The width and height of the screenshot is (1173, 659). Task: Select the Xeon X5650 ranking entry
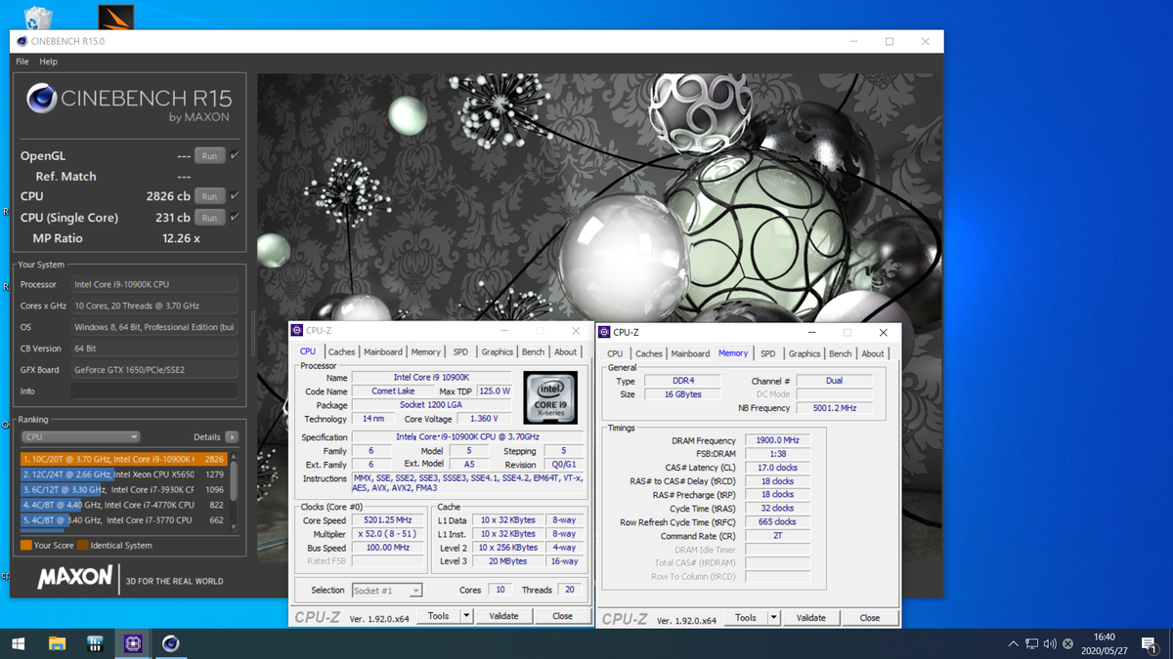coord(123,474)
